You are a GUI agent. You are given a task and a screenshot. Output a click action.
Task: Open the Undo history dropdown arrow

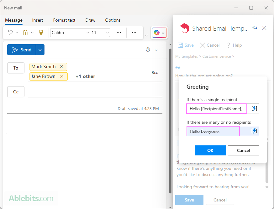tap(17, 33)
